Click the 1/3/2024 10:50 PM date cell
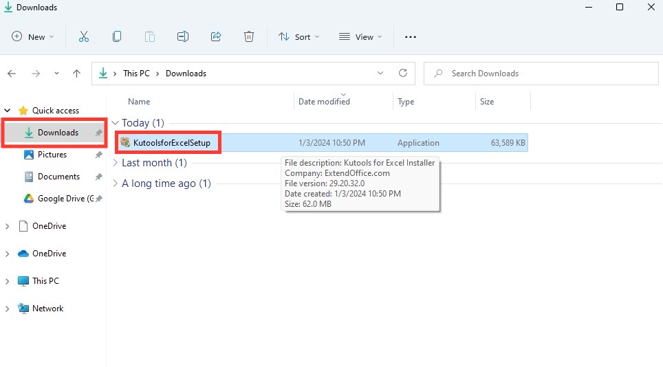 331,143
